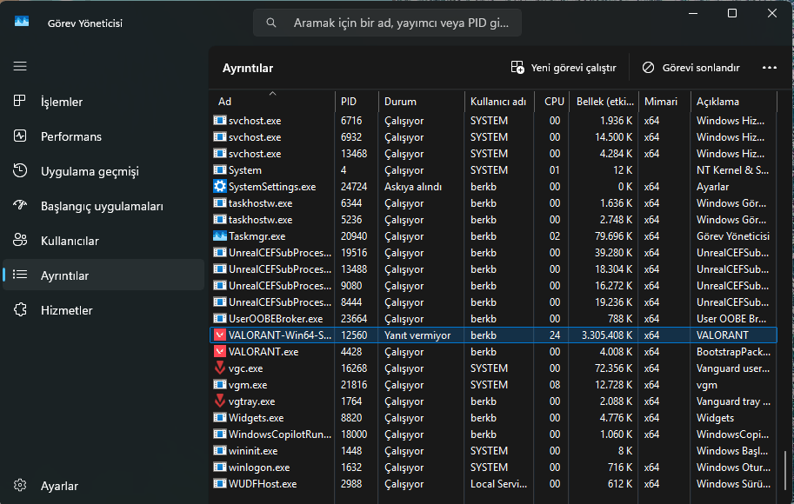Sort by the Açıklama column header
This screenshot has height=504, width=794.
(733, 101)
